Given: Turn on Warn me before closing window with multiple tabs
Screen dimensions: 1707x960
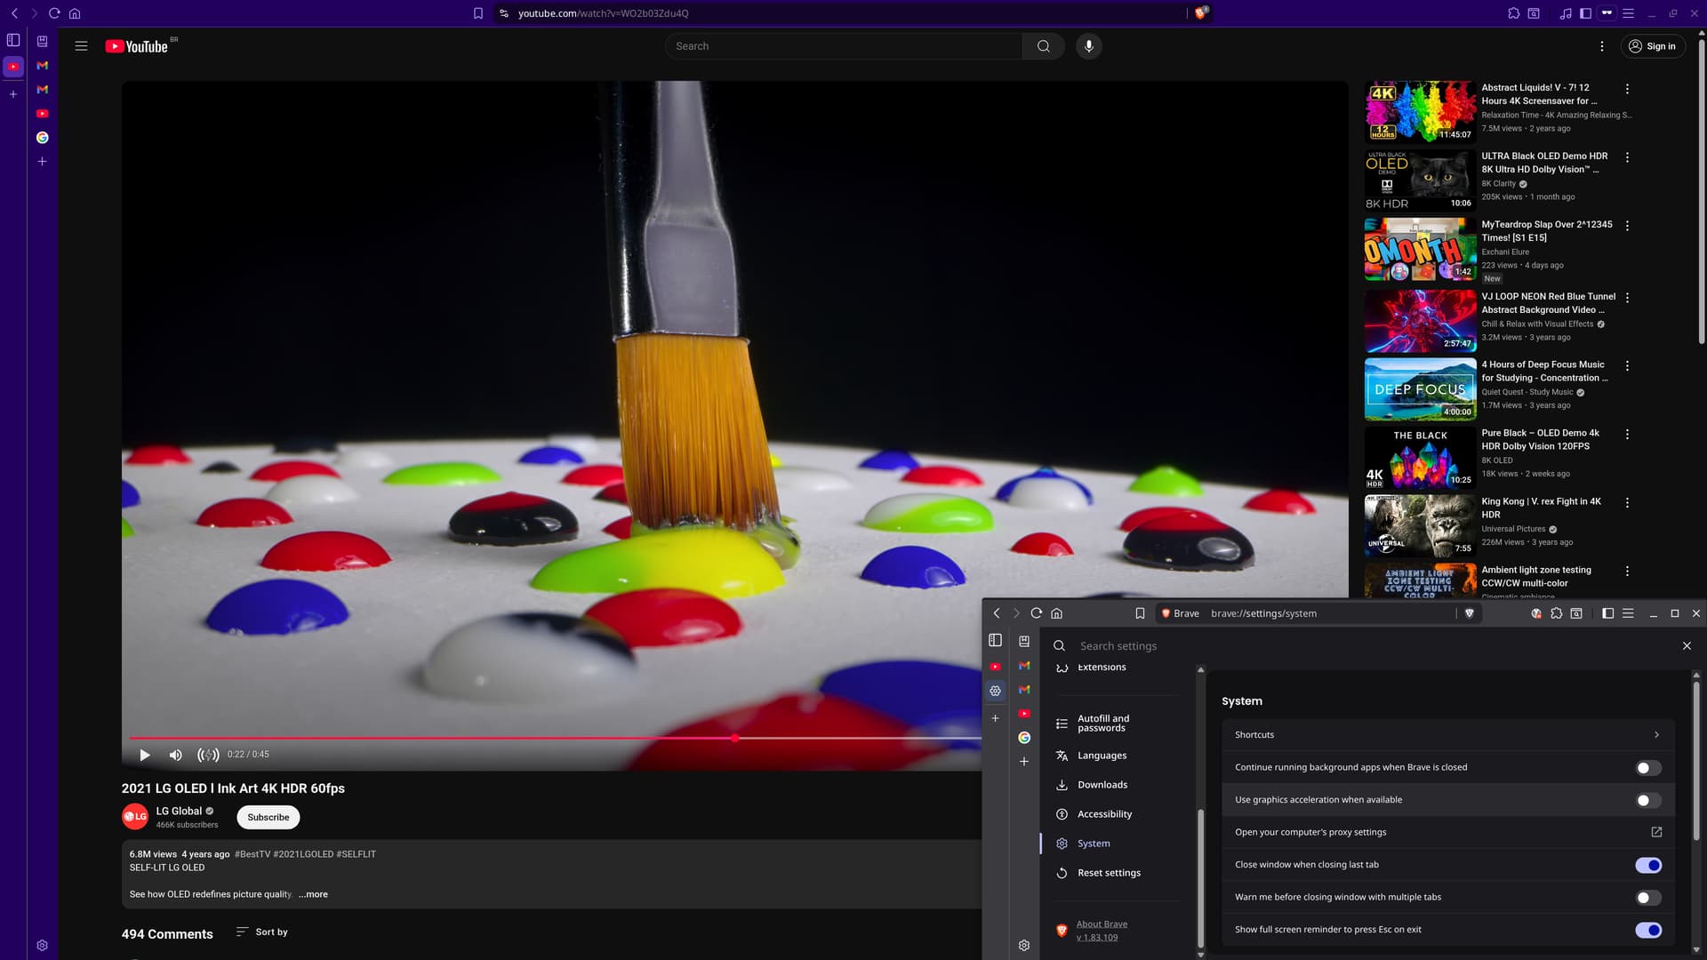Looking at the screenshot, I should pyautogui.click(x=1647, y=898).
